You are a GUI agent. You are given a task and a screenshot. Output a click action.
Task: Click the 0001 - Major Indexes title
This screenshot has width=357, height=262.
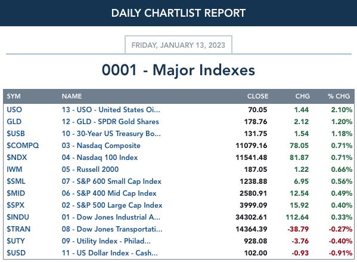pyautogui.click(x=178, y=70)
